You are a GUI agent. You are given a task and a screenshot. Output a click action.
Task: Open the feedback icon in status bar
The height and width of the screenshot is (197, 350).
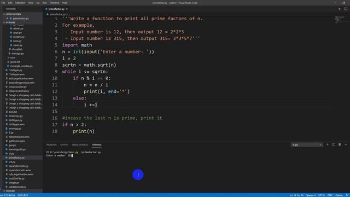347,195
